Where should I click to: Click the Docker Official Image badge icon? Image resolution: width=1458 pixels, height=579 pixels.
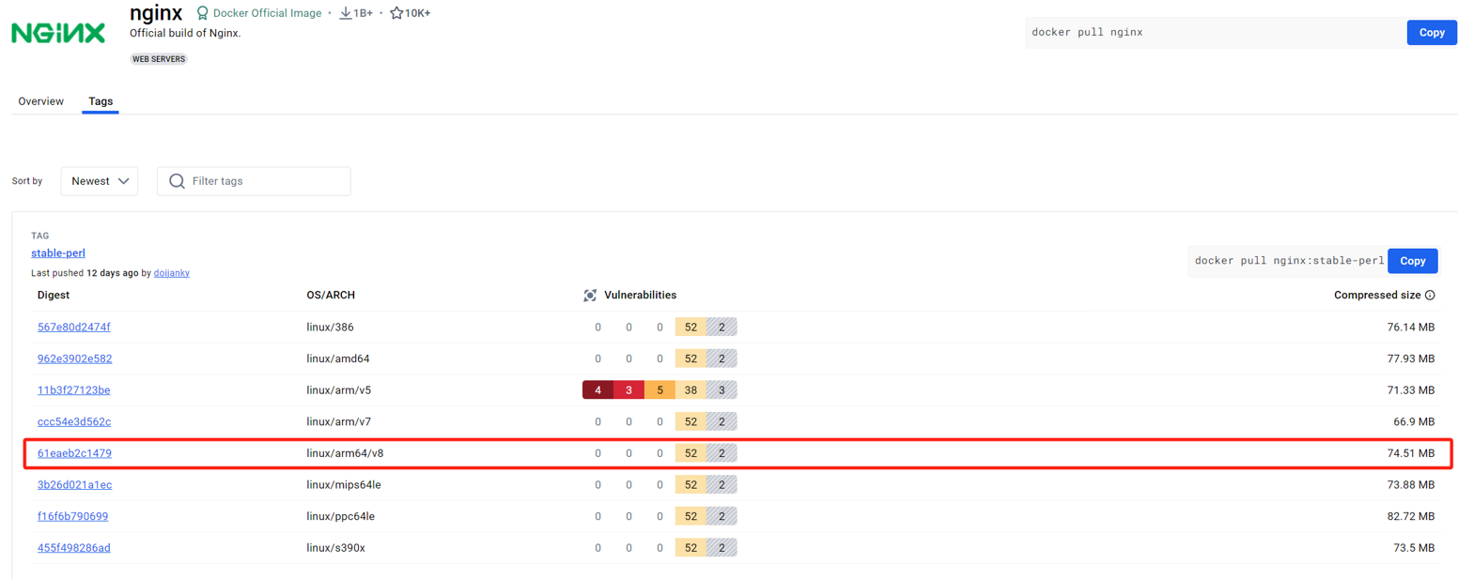[x=202, y=13]
